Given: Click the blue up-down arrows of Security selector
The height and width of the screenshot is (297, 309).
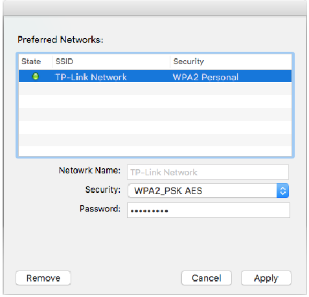Looking at the screenshot, I should (282, 191).
